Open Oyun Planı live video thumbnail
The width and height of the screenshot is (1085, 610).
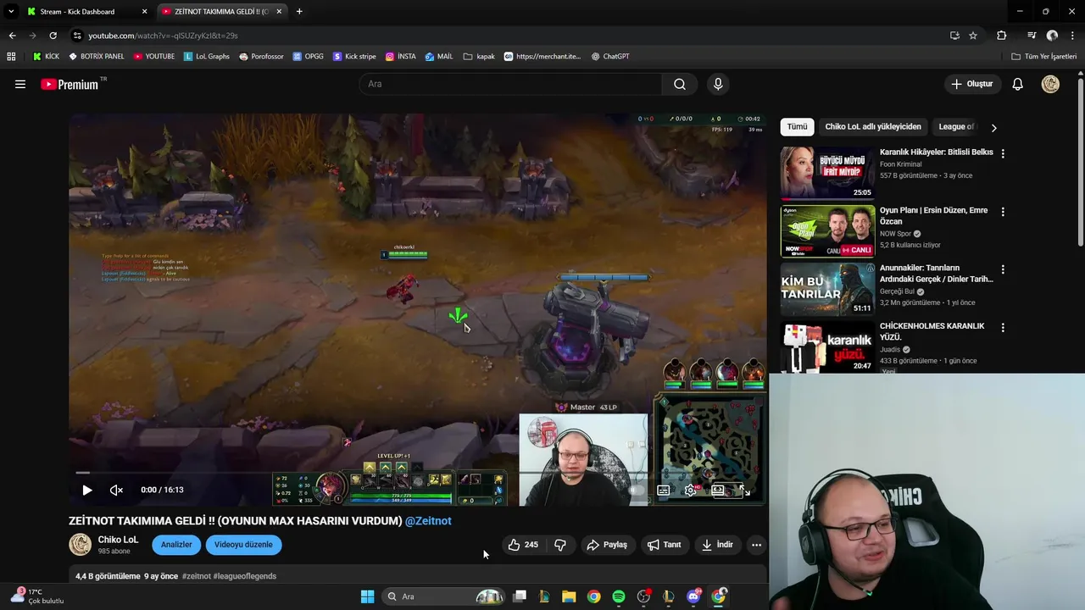coord(827,231)
